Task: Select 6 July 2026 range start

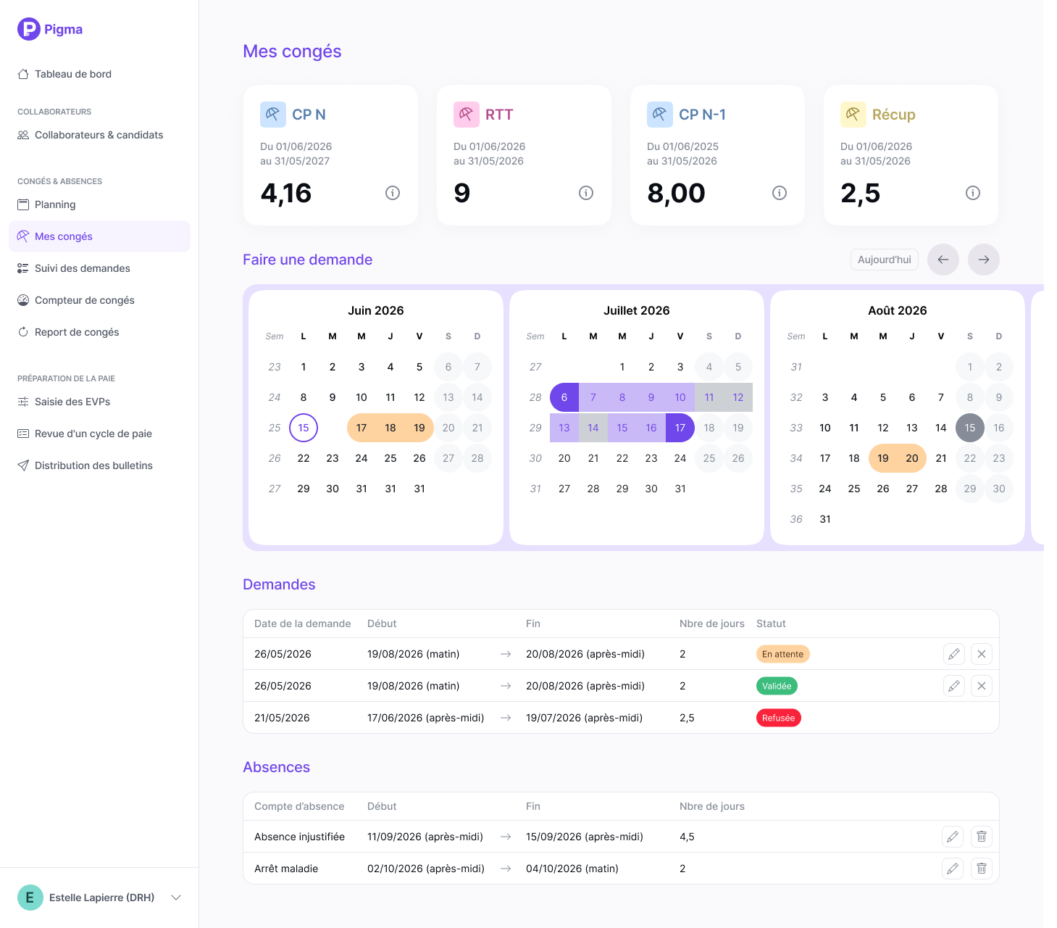Action: point(564,397)
